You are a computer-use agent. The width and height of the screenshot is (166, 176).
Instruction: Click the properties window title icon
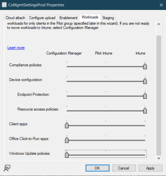4,5
